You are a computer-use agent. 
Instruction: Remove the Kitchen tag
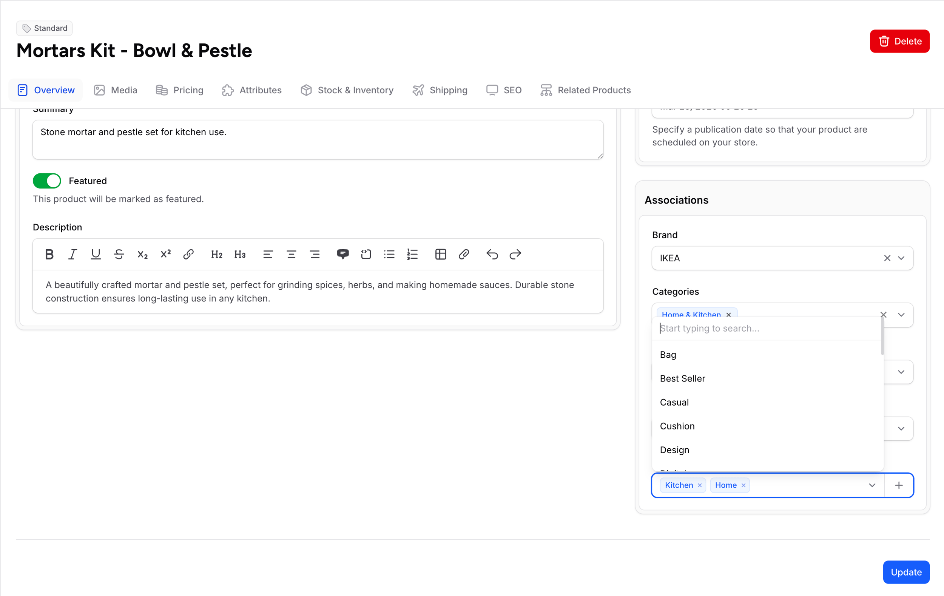[x=700, y=485]
